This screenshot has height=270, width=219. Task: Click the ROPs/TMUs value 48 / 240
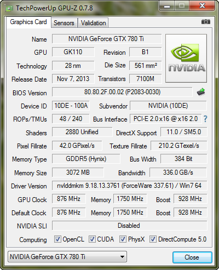71,119
